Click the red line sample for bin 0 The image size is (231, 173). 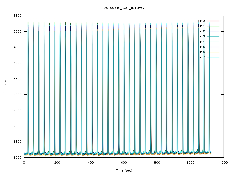213,21
